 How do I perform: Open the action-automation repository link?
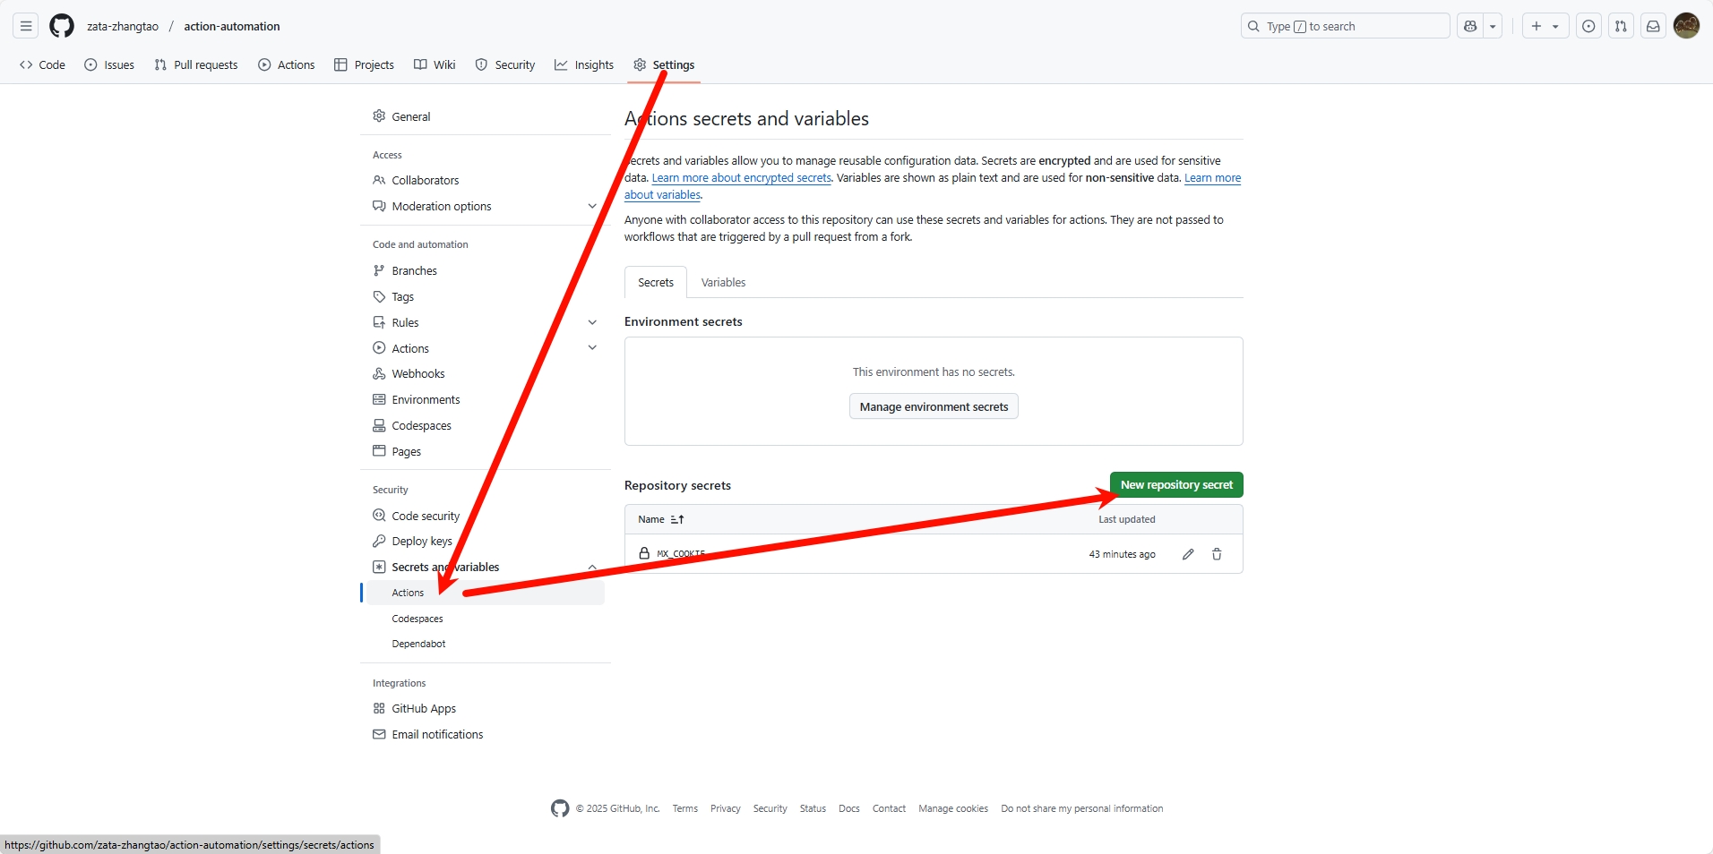tap(232, 26)
